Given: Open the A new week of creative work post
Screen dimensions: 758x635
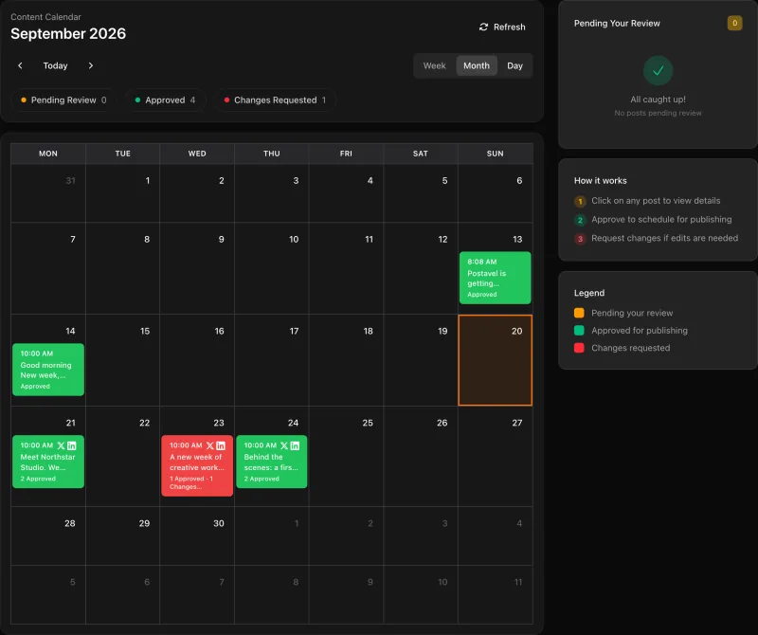Looking at the screenshot, I should pos(197,465).
